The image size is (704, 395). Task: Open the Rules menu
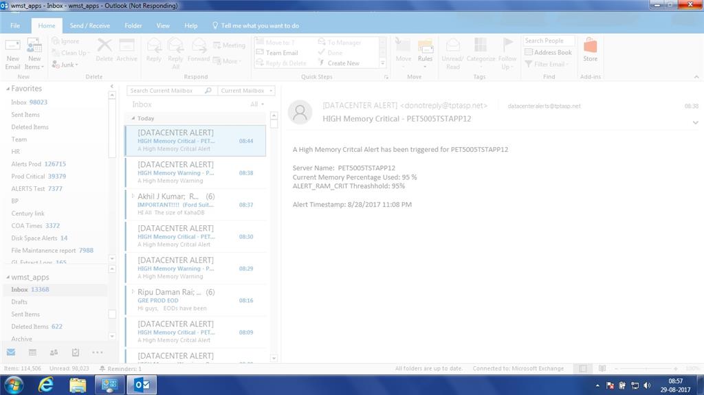425,54
